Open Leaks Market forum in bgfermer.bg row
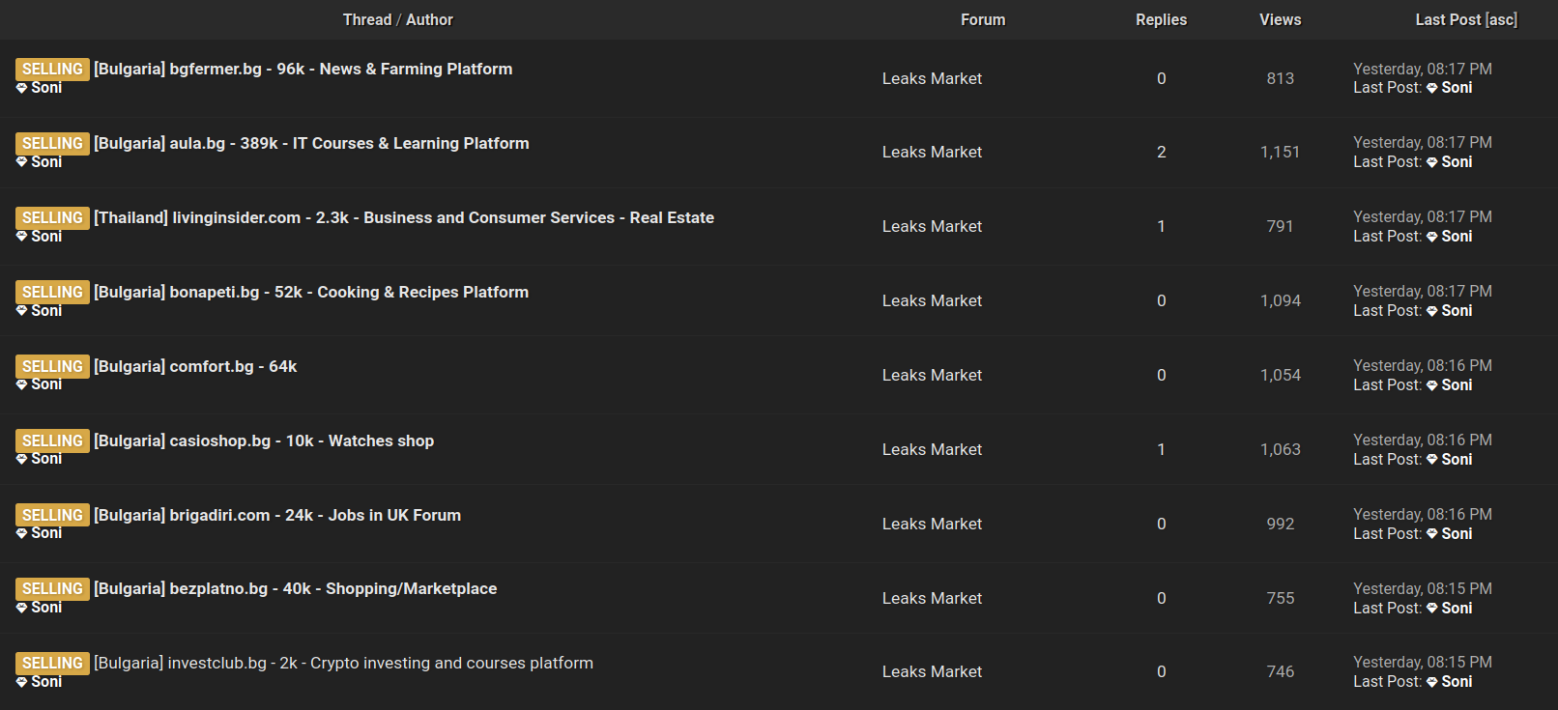This screenshot has height=710, width=1558. pos(932,78)
